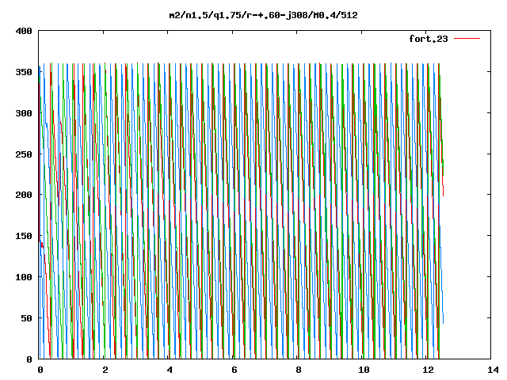Click x-axis label 6
Viewport: 507px width, 380px height.
(234, 370)
